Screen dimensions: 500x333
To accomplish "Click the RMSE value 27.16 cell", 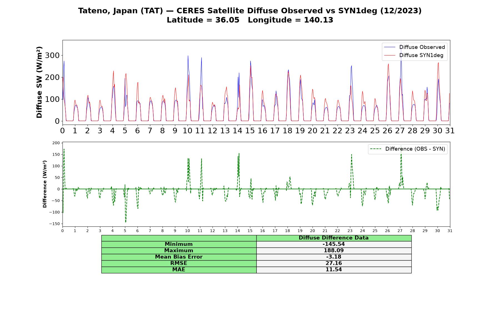I will 334,263.
